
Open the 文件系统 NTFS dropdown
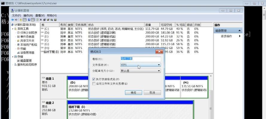(140, 65)
